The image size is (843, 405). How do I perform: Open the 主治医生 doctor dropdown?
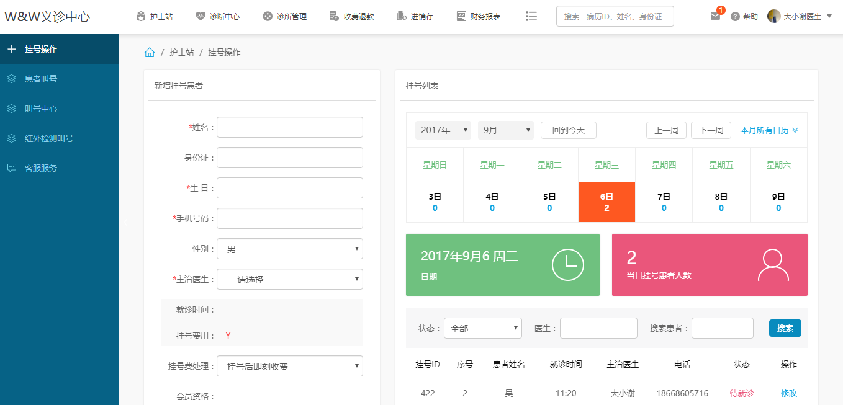[290, 279]
